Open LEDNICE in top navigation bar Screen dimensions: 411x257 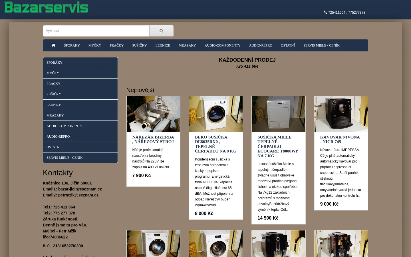[x=163, y=45]
